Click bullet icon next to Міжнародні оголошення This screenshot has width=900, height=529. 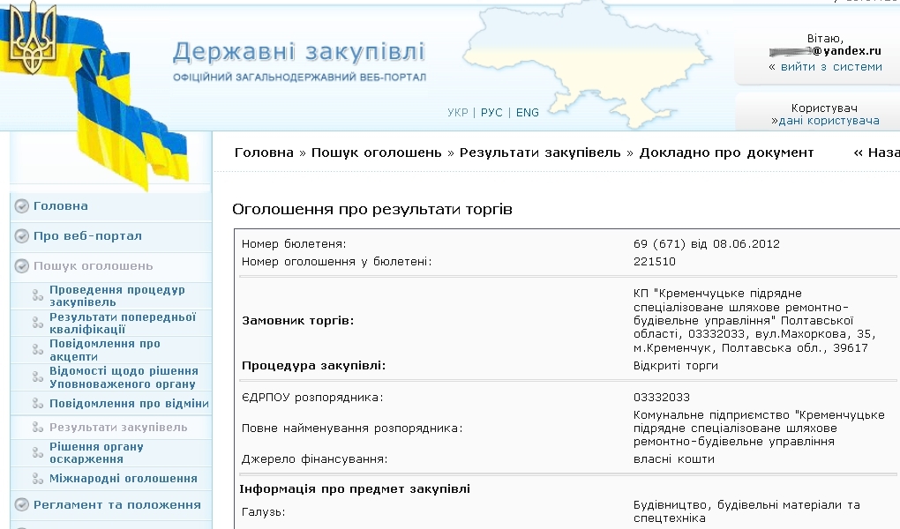pos(38,479)
